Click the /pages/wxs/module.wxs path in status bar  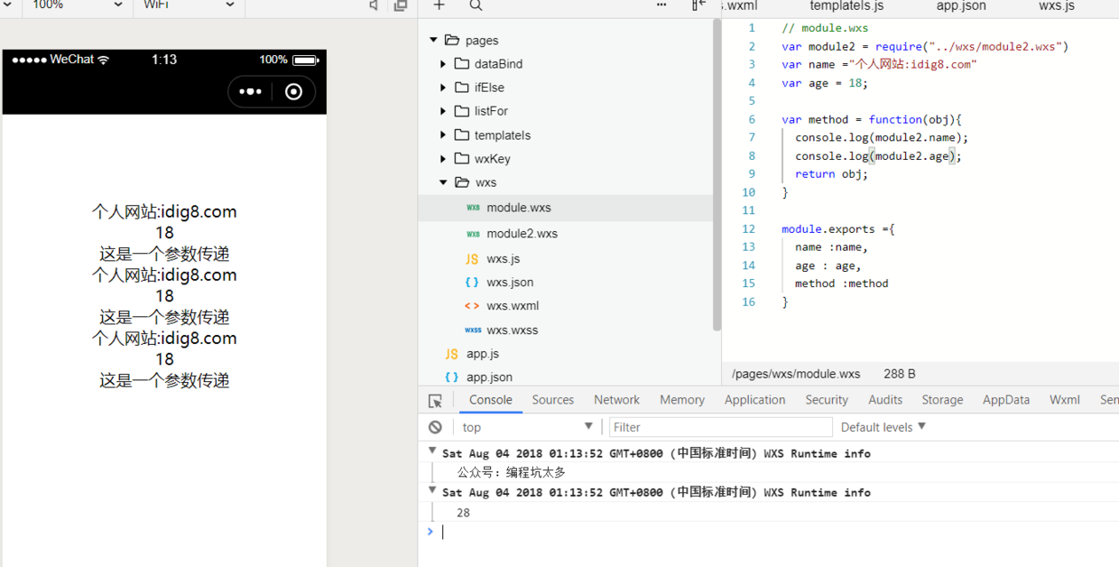(796, 374)
